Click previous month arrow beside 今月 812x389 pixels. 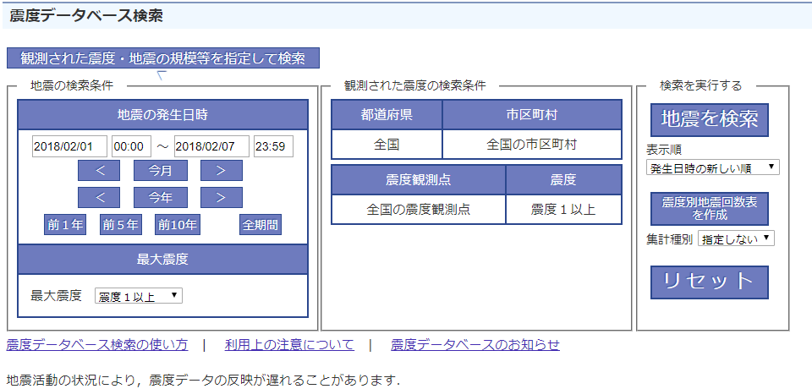click(x=99, y=171)
